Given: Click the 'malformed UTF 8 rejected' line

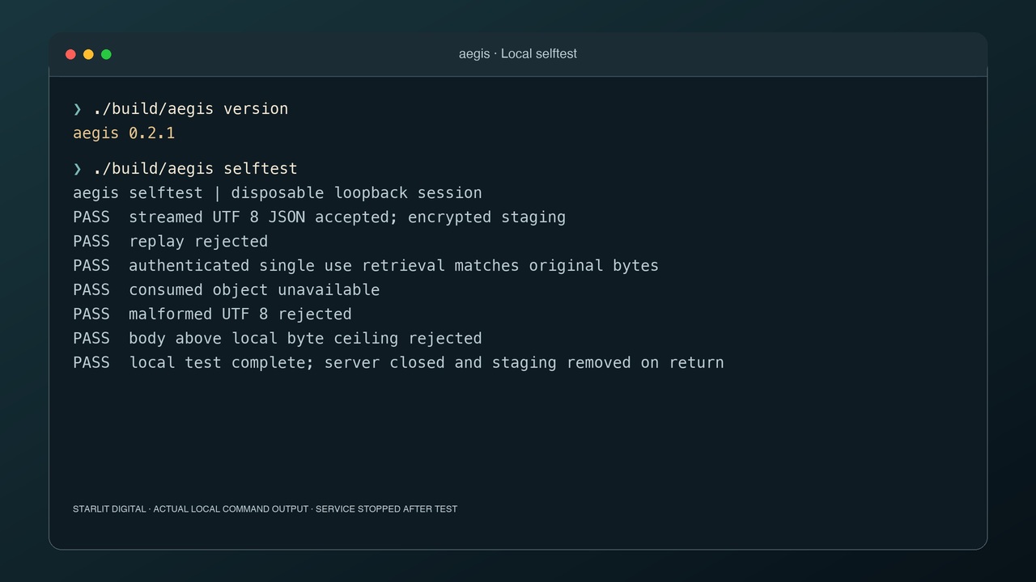Looking at the screenshot, I should pos(213,314).
